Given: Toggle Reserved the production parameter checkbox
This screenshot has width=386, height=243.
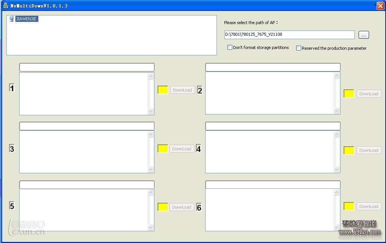Looking at the screenshot, I should [298, 48].
